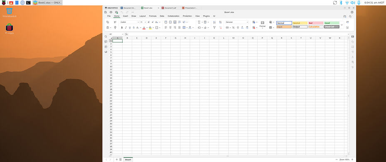This screenshot has width=386, height=162.
Task: Click the Sort ascending icon
Action: [x=214, y=22]
